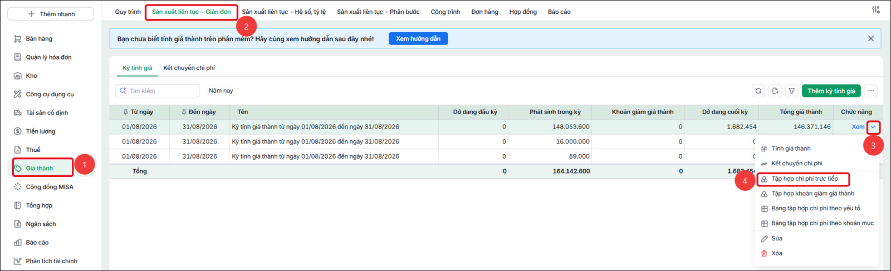Choose Tập hợp chi phí trực tiếp
Image resolution: width=891 pixels, height=271 pixels.
coord(804,179)
